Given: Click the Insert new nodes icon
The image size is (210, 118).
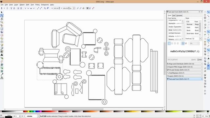Looking at the screenshot, I should point(2,8).
